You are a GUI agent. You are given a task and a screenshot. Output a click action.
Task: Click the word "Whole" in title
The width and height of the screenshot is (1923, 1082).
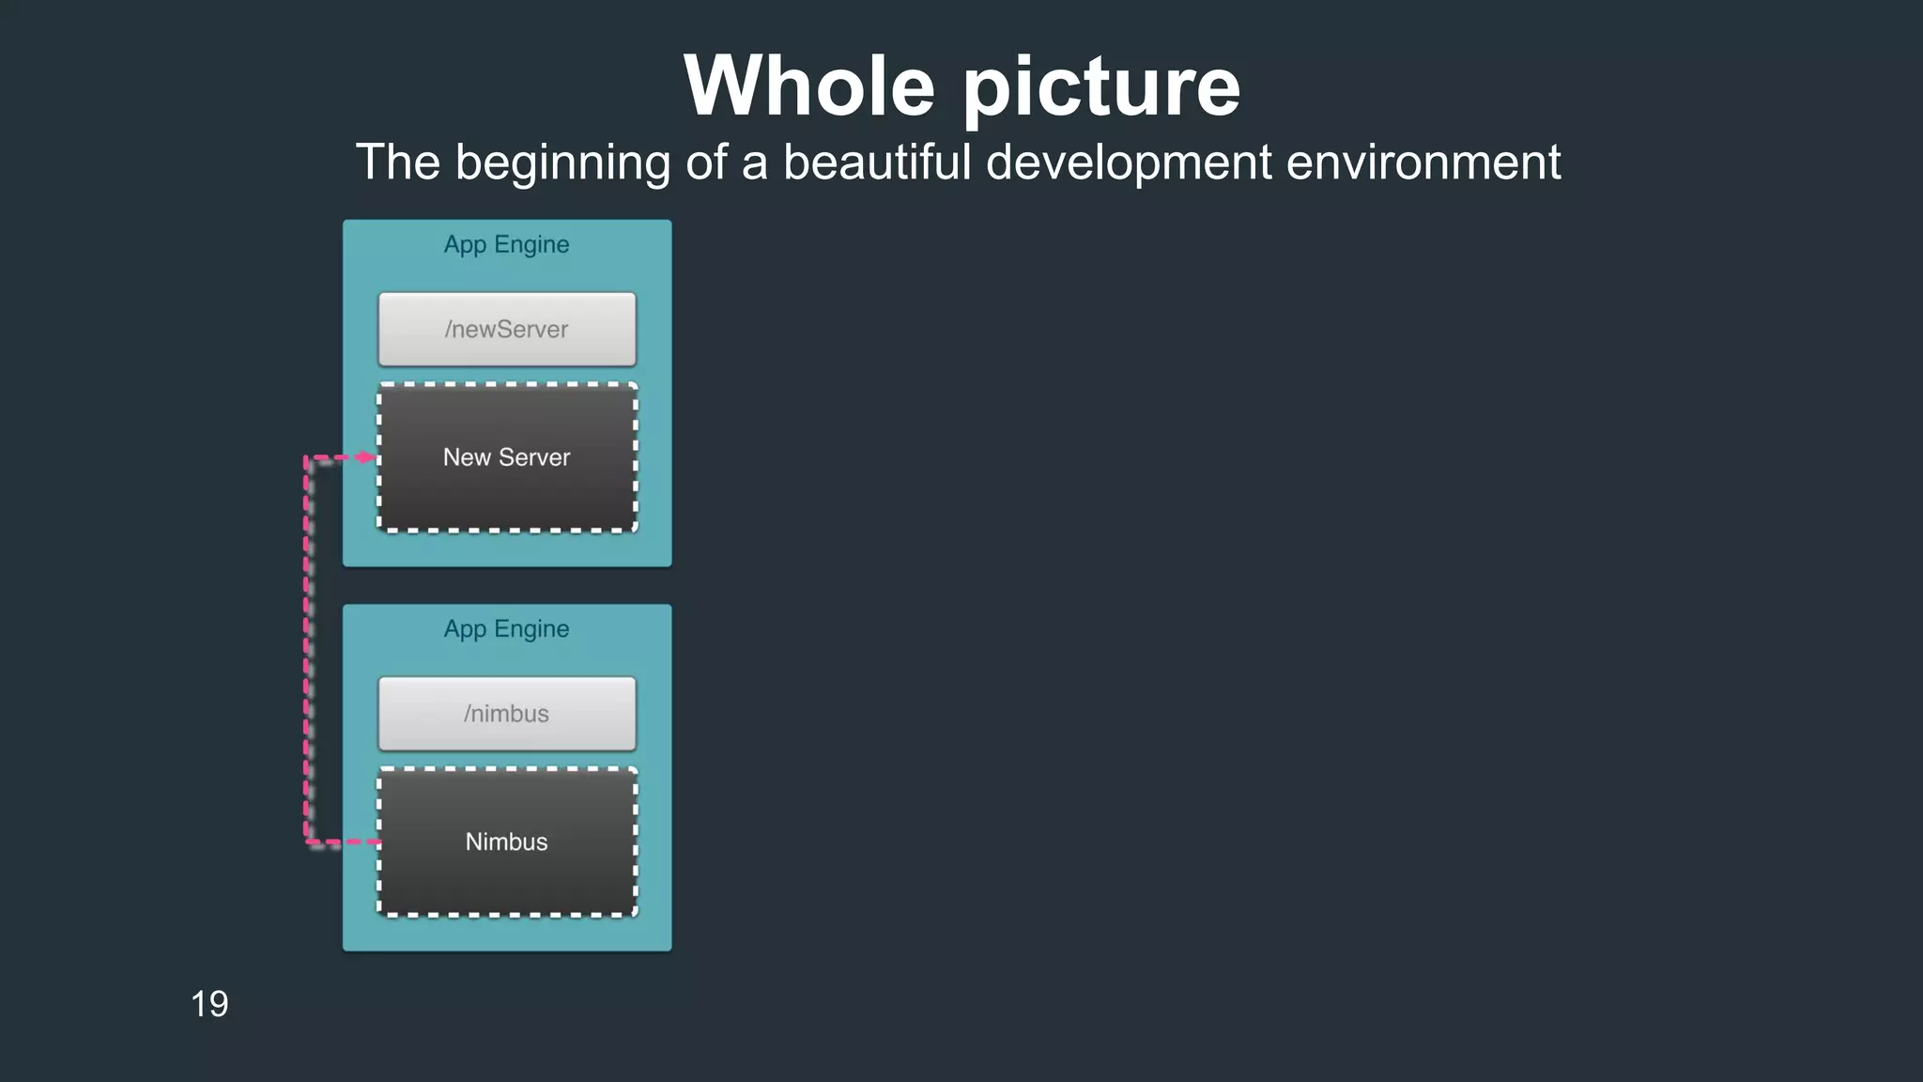[808, 85]
